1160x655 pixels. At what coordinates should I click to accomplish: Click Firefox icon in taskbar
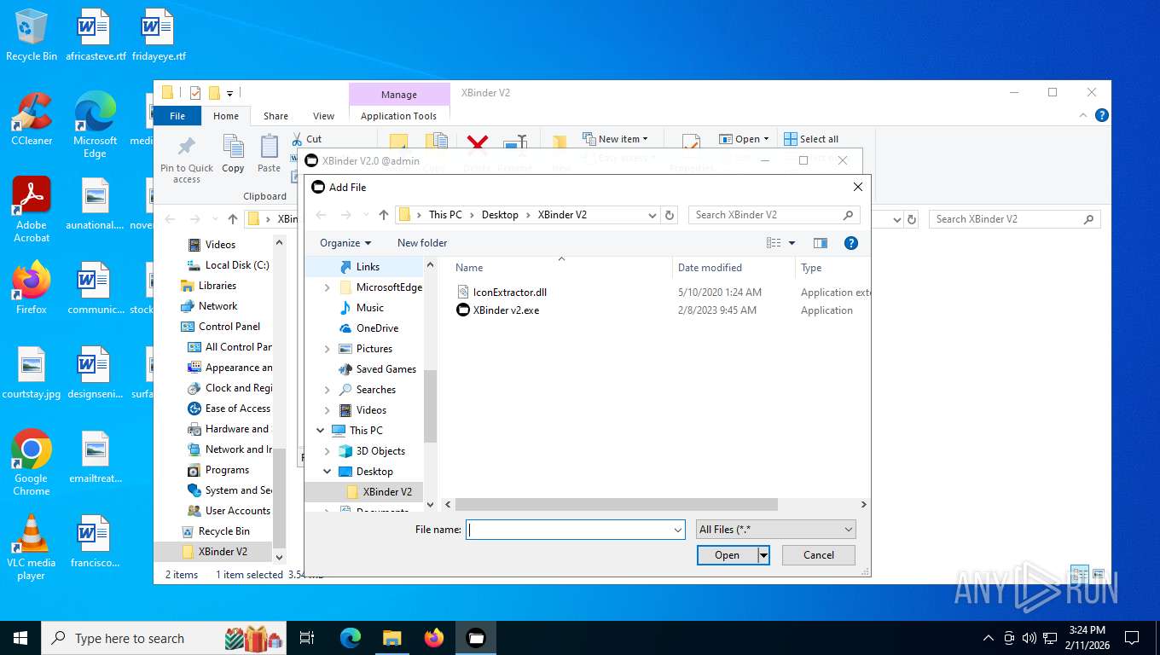pos(434,638)
